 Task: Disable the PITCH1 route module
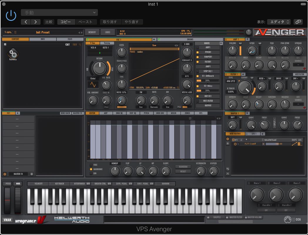point(197,52)
